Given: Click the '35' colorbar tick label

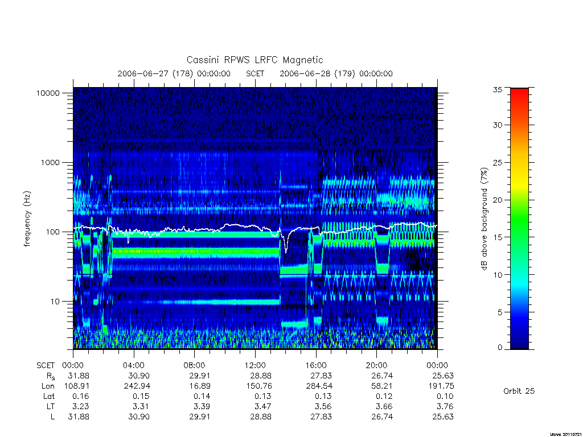Looking at the screenshot, I should pyautogui.click(x=497, y=89).
